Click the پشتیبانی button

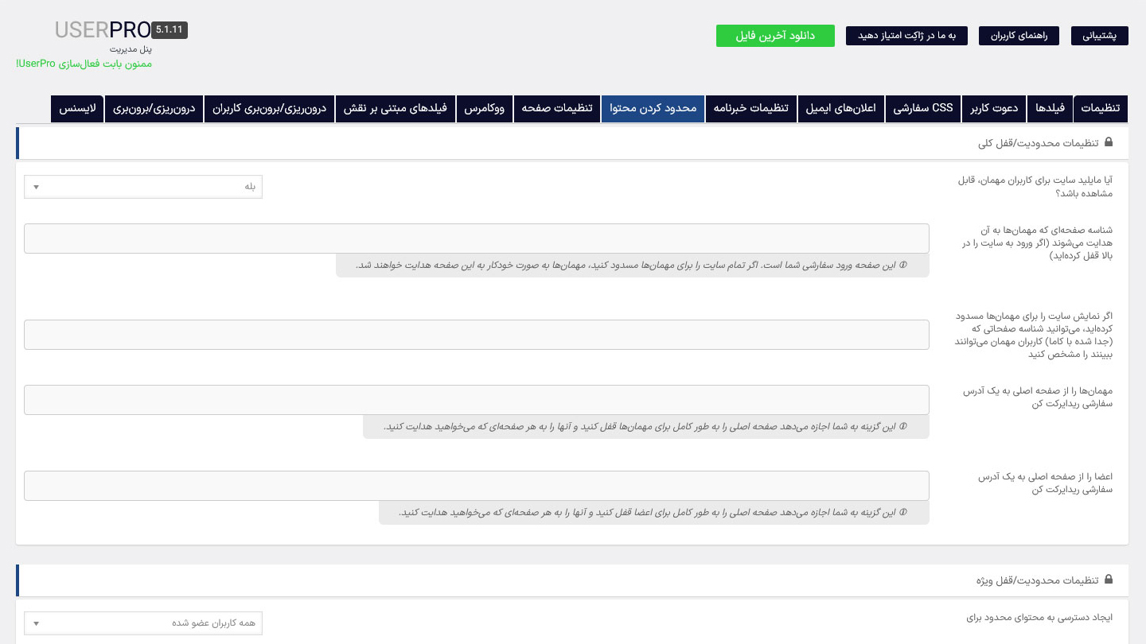point(1100,36)
